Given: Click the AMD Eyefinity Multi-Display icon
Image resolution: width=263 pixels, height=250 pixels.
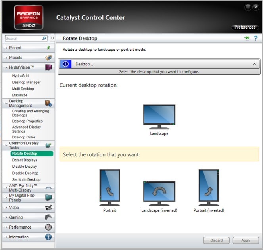Looking at the screenshot, I should 48,188.
